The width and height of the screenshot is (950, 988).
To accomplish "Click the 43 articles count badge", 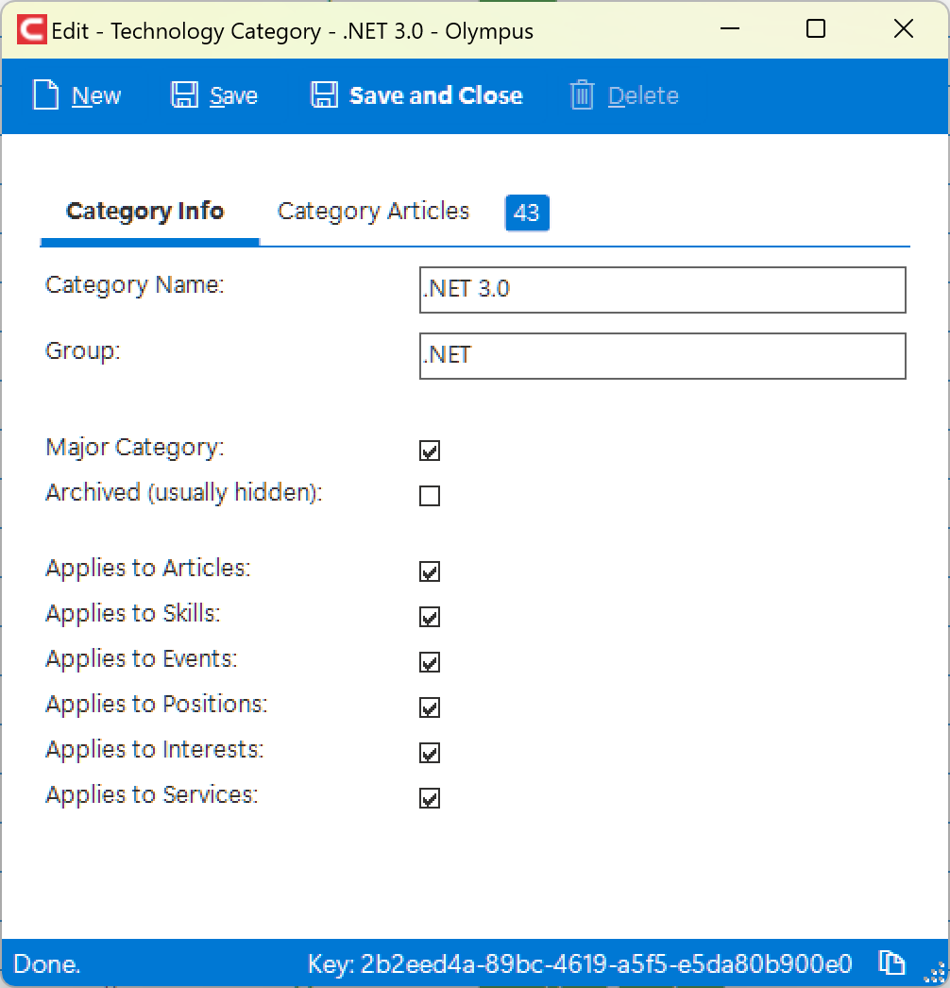I will point(527,213).
